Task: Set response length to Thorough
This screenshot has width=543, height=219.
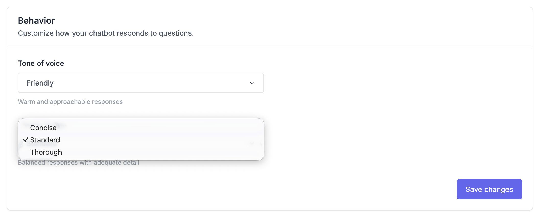Action: pyautogui.click(x=46, y=152)
